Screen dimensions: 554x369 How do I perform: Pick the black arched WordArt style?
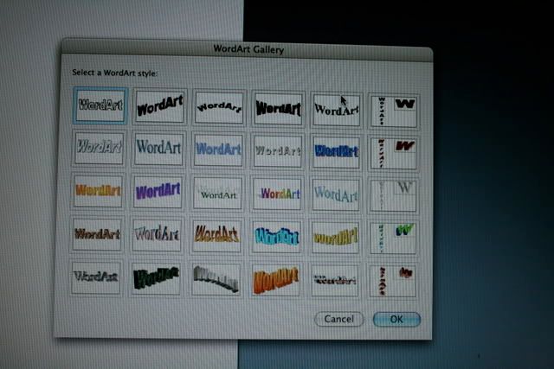coord(219,108)
